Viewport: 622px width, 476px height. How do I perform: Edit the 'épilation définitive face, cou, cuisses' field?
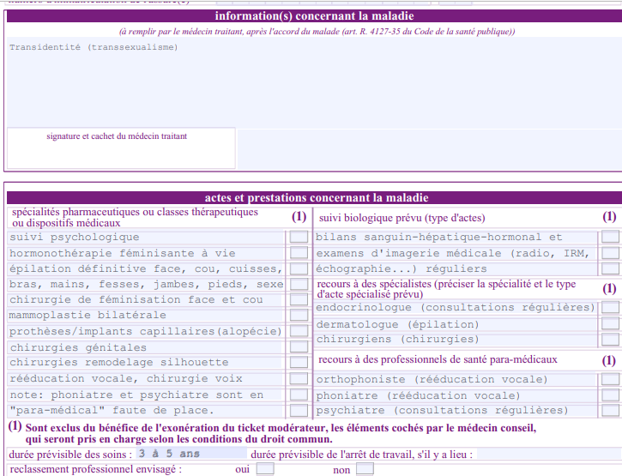point(146,268)
